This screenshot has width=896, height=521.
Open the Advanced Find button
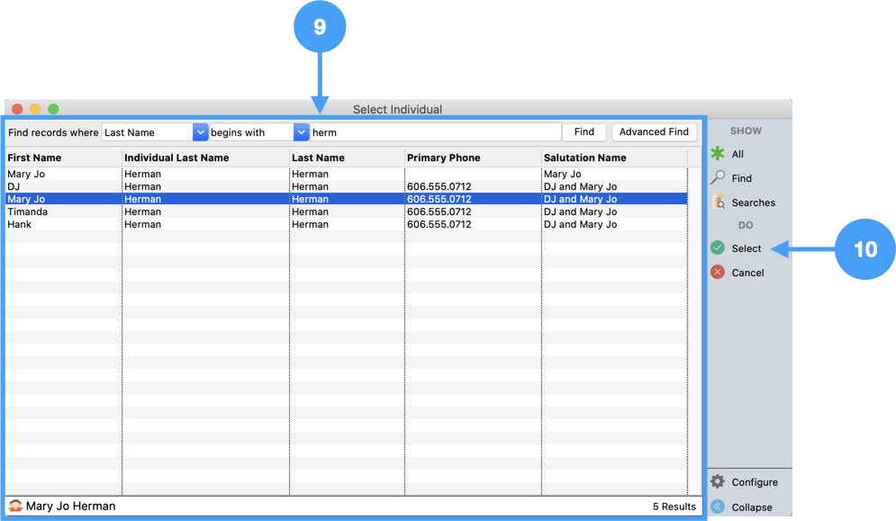[654, 132]
